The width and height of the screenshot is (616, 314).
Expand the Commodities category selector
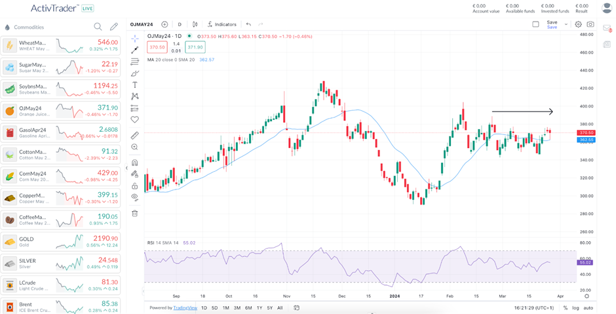[x=25, y=27]
